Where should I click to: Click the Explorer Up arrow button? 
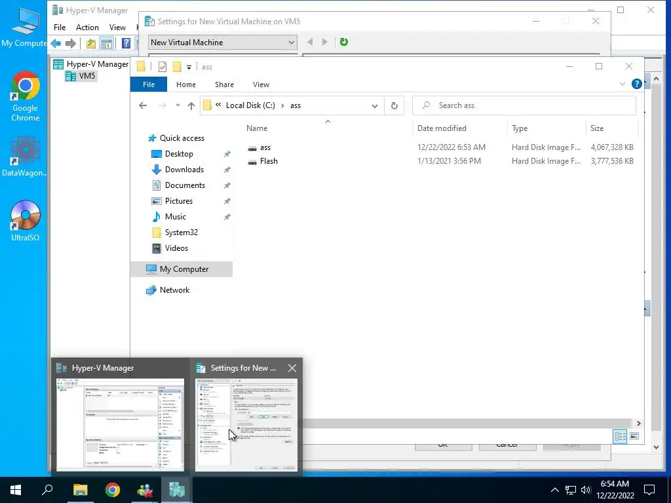(191, 105)
